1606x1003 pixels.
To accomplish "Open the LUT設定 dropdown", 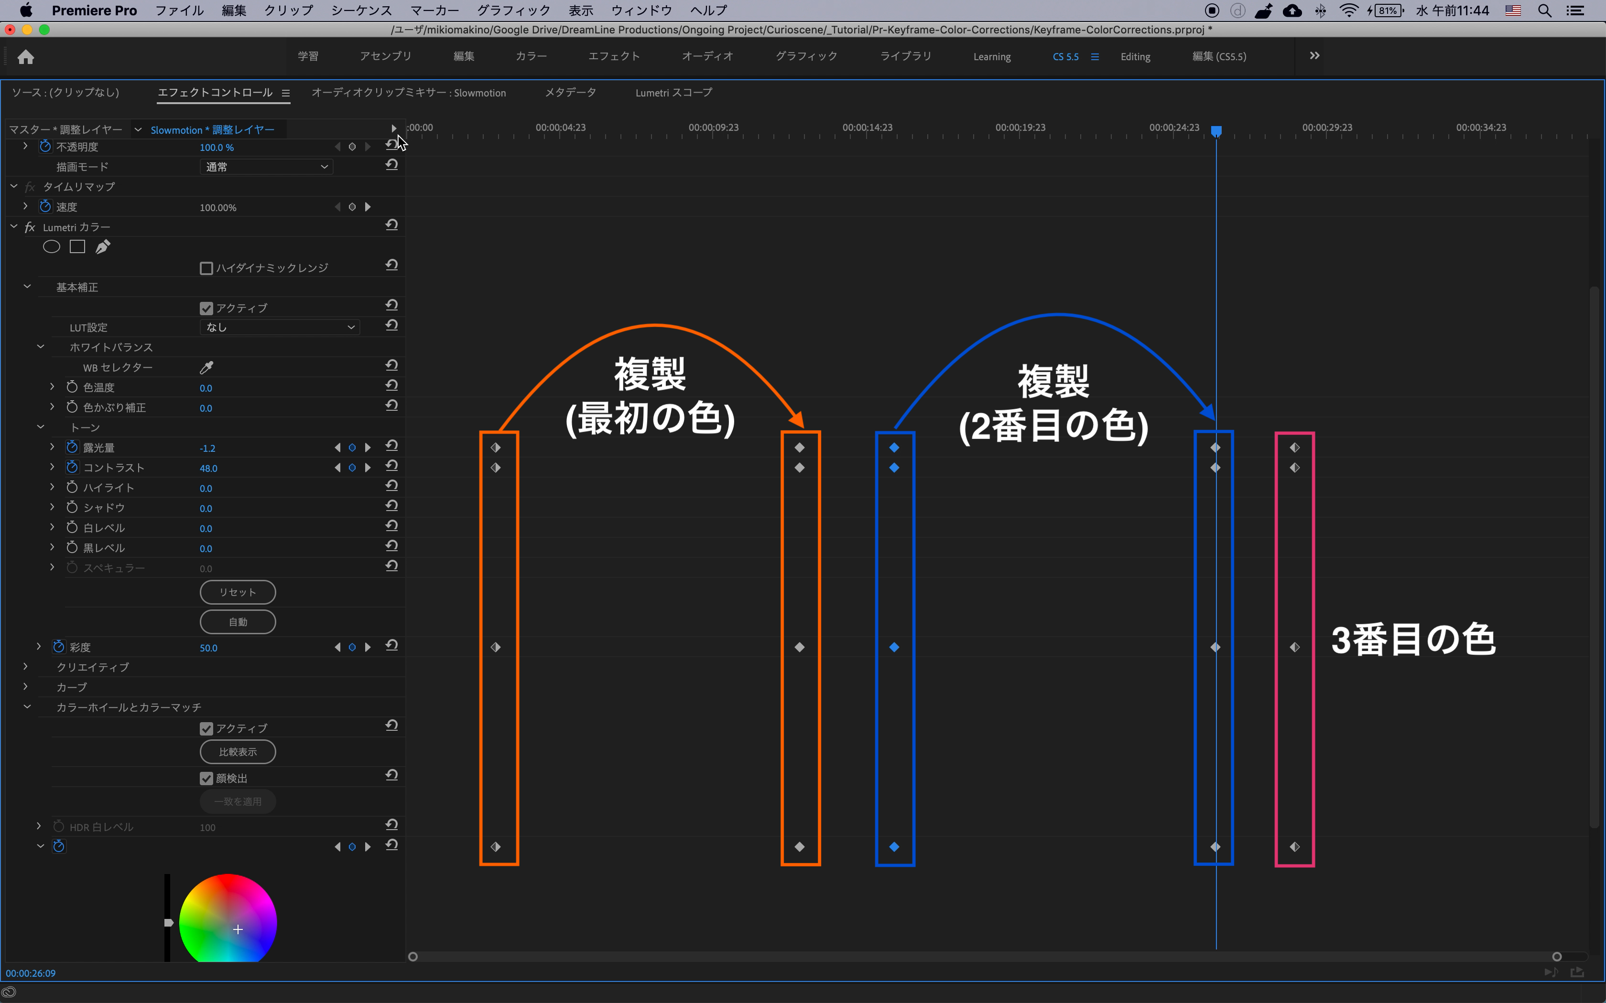I will tap(280, 327).
